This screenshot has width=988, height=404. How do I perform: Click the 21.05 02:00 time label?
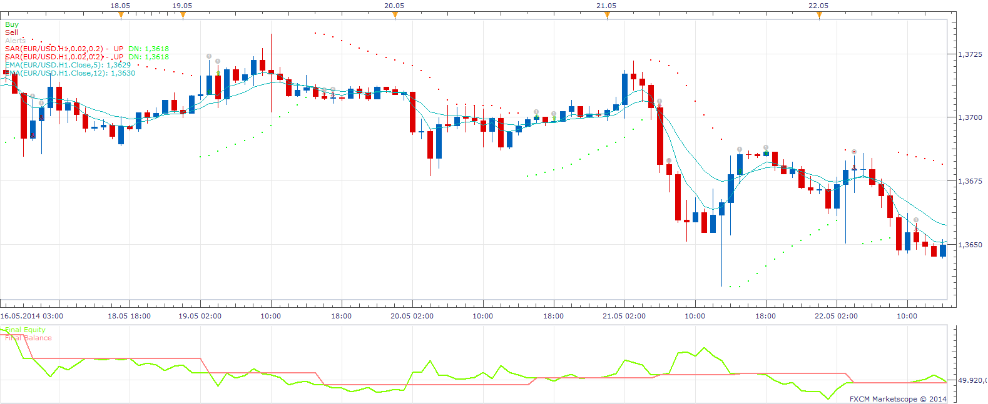coord(624,316)
